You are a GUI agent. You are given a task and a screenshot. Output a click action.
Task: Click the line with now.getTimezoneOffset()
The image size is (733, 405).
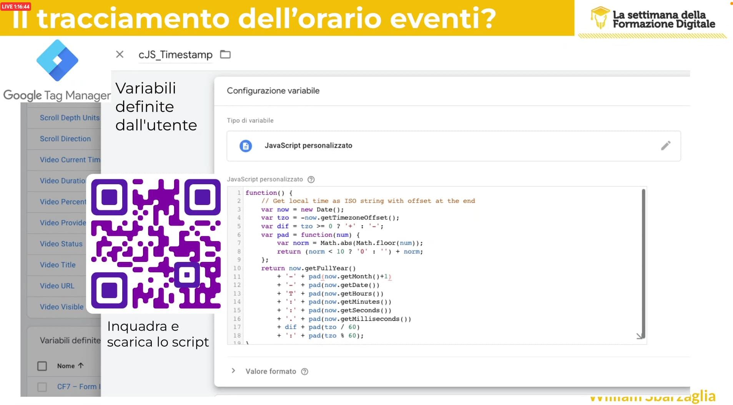pos(330,218)
